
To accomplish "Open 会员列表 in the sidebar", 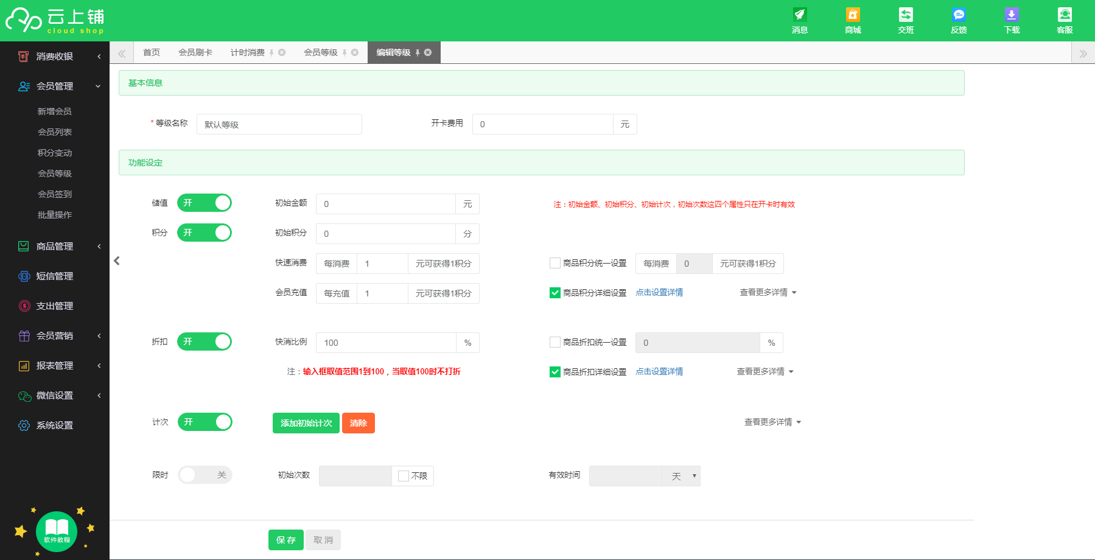I will pyautogui.click(x=55, y=132).
